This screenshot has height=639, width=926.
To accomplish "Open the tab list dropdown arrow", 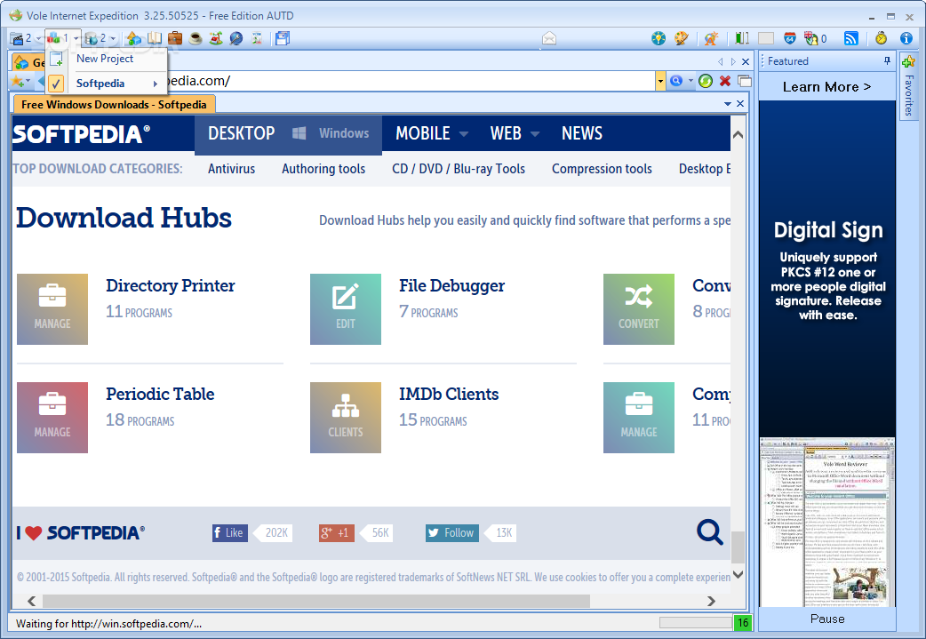I will point(728,104).
